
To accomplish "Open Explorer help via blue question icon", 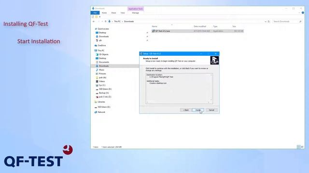I will [303, 13].
